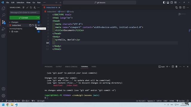Open editor more actions menu
191x107 pixels.
(188, 7)
